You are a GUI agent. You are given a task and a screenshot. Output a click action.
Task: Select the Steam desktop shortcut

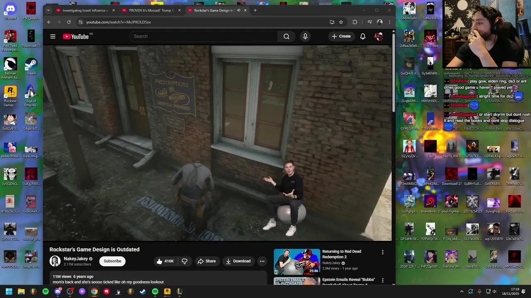(x=31, y=66)
